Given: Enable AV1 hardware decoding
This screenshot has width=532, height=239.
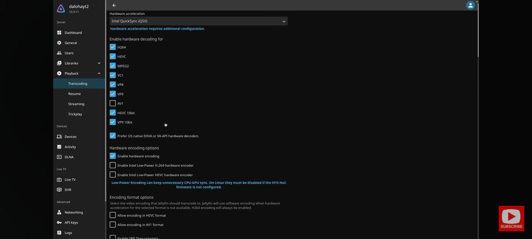Looking at the screenshot, I should (x=113, y=103).
